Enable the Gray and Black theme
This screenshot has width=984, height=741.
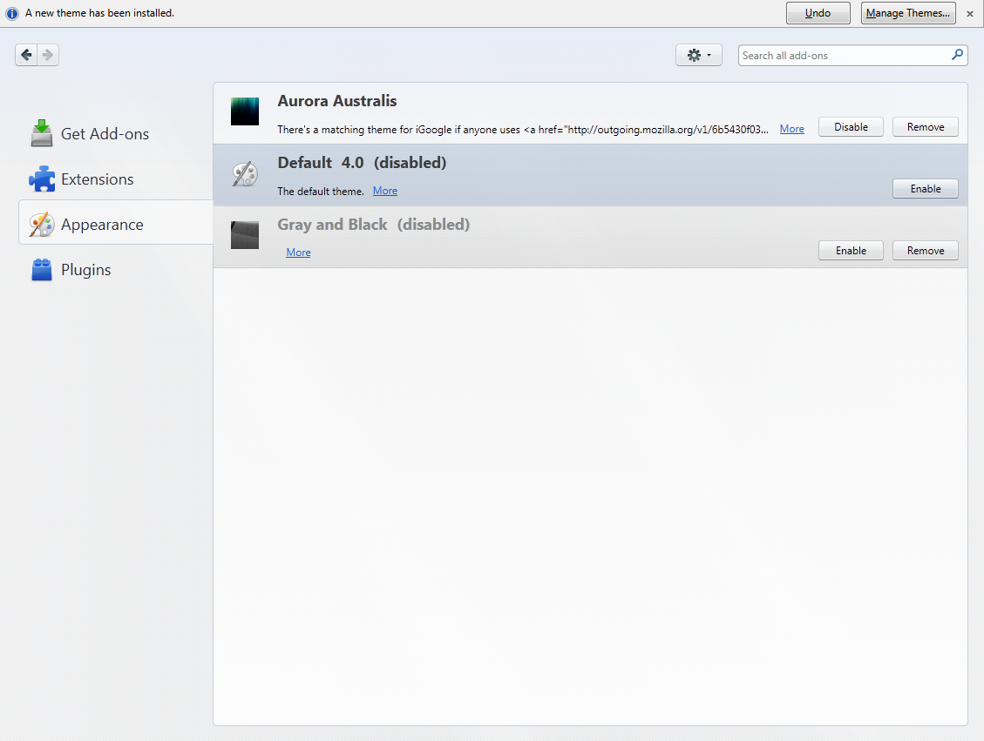[x=851, y=250]
